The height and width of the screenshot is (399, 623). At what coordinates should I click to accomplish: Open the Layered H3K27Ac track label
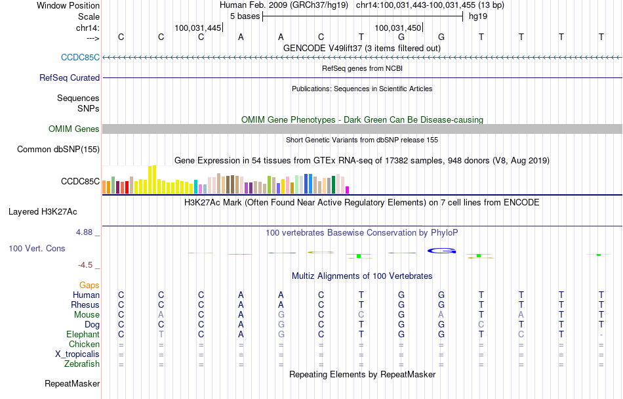43,212
